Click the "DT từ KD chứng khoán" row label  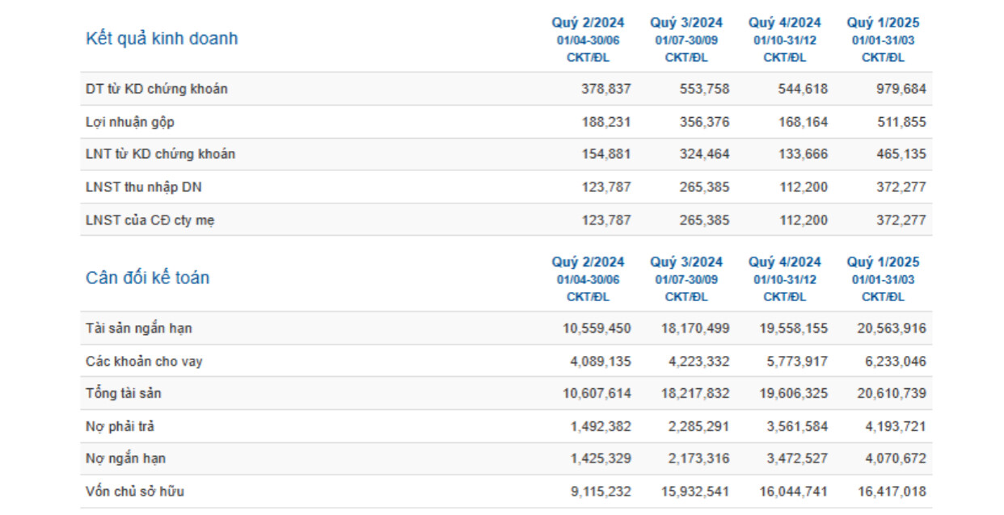156,89
